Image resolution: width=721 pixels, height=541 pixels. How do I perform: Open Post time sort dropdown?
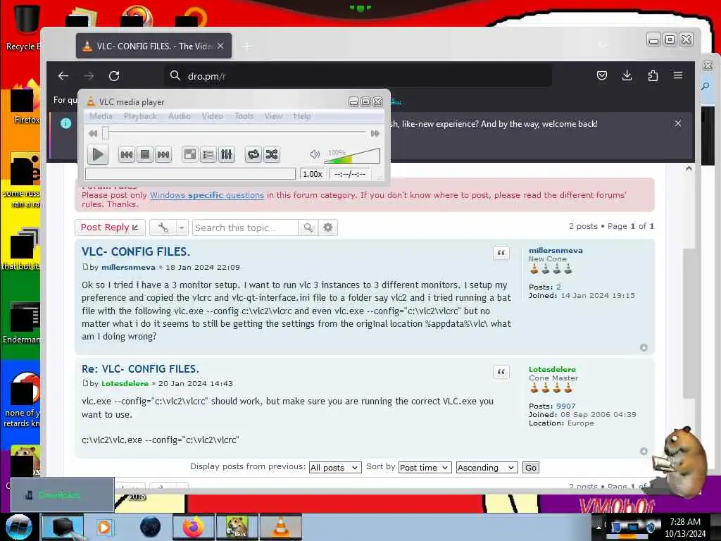click(425, 468)
